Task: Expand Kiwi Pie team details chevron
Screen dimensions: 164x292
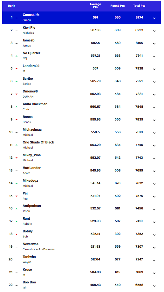Action: pos(154,31)
